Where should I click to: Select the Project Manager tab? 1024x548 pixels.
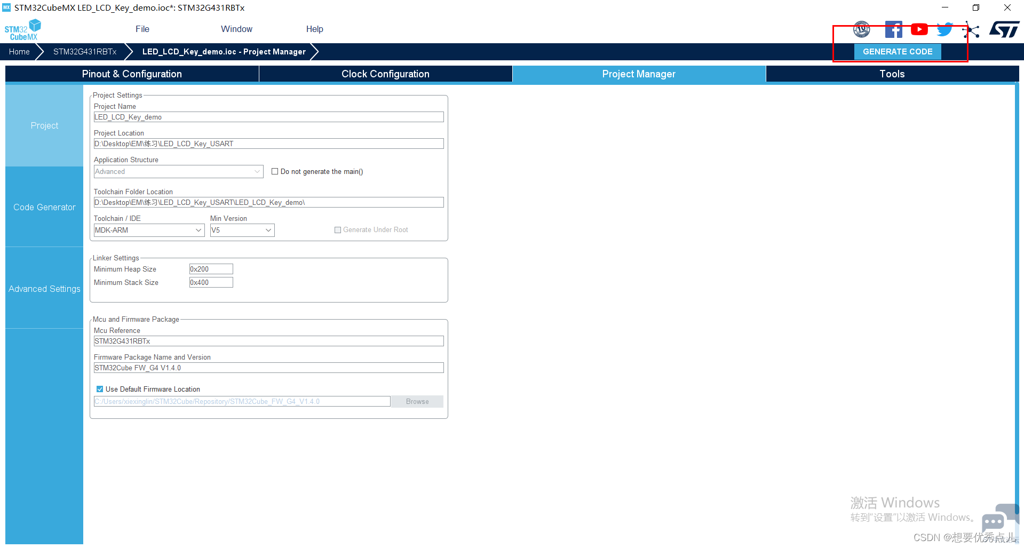(x=639, y=74)
